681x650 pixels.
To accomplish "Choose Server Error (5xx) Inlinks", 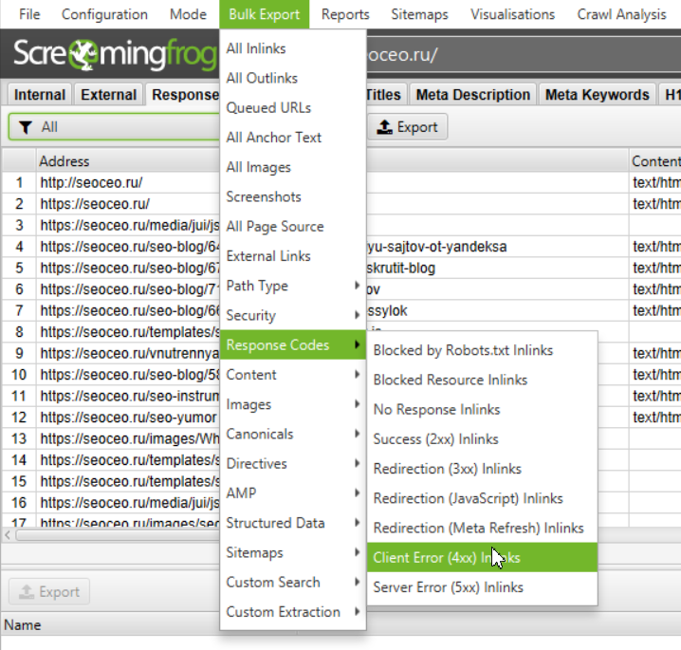I will pos(448,587).
